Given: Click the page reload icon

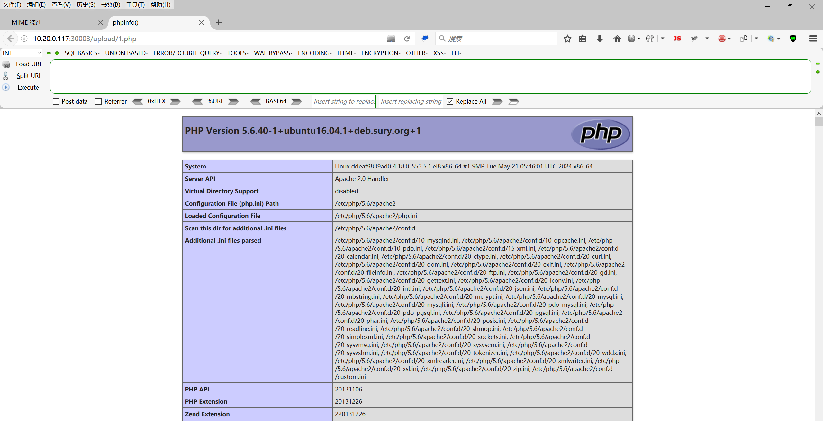Looking at the screenshot, I should pyautogui.click(x=407, y=39).
